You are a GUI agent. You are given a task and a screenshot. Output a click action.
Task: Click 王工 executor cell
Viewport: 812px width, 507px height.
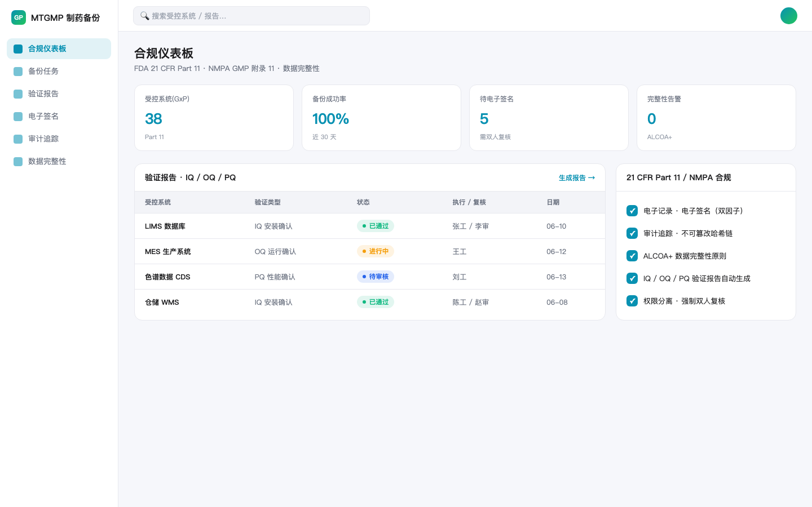[460, 252]
